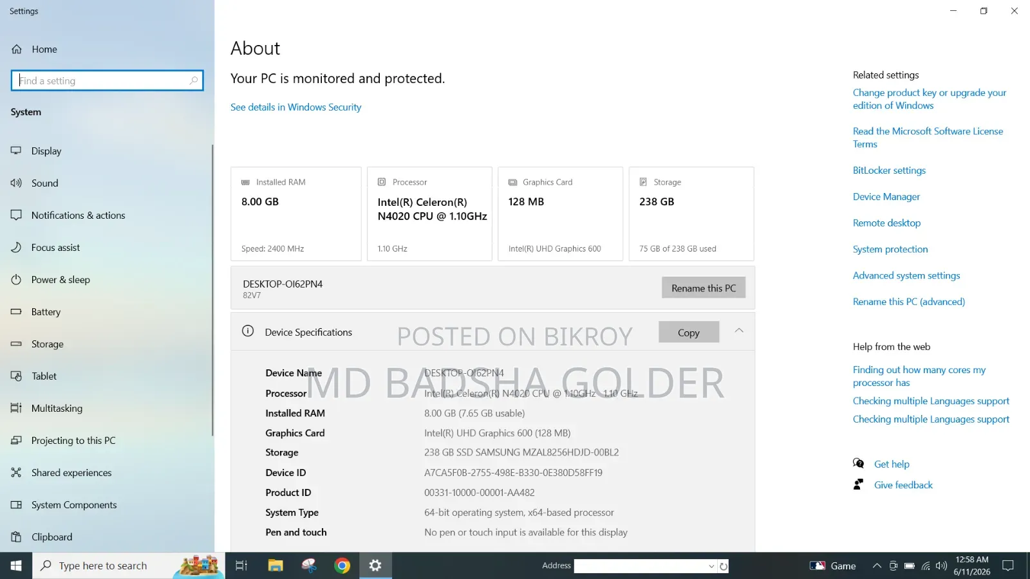The height and width of the screenshot is (579, 1030).
Task: Click the volume icon in tray
Action: click(941, 566)
